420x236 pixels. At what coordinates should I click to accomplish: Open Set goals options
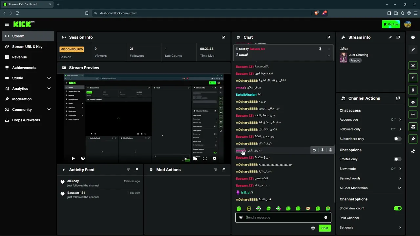(370, 227)
